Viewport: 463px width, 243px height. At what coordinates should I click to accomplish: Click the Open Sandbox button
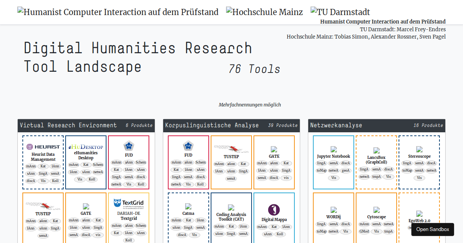(x=433, y=229)
